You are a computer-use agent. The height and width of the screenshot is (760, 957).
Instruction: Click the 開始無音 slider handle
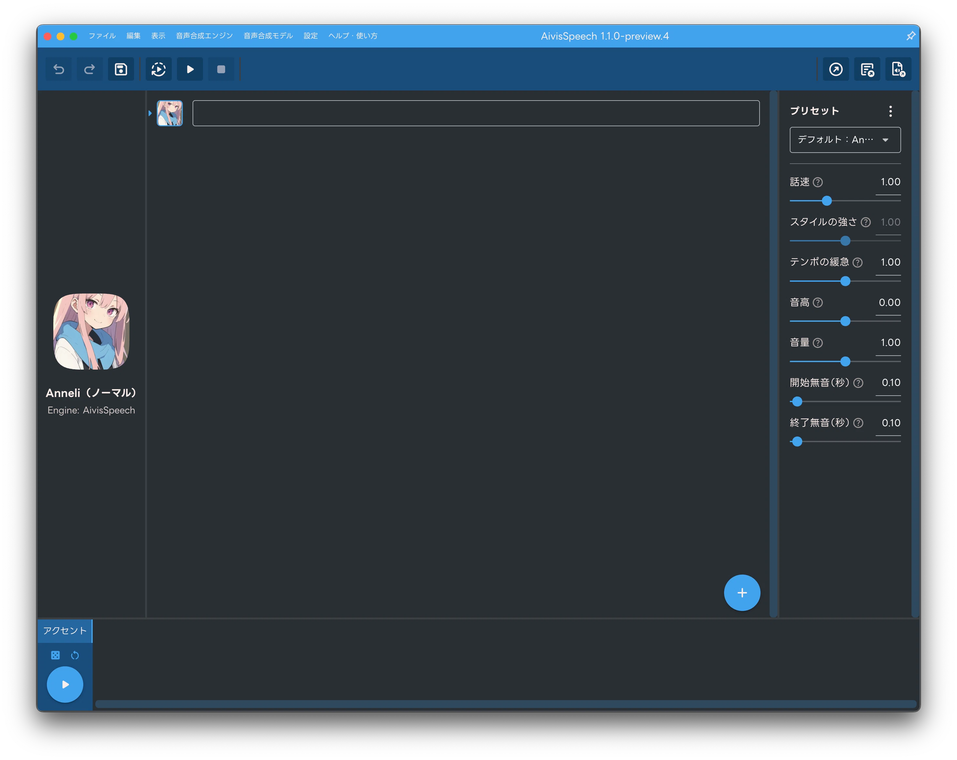(797, 401)
